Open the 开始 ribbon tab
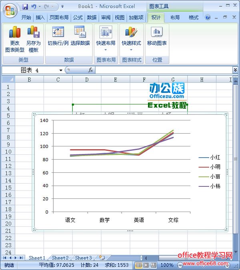Image resolution: width=240 pixels, height=270 pixels. point(26,17)
